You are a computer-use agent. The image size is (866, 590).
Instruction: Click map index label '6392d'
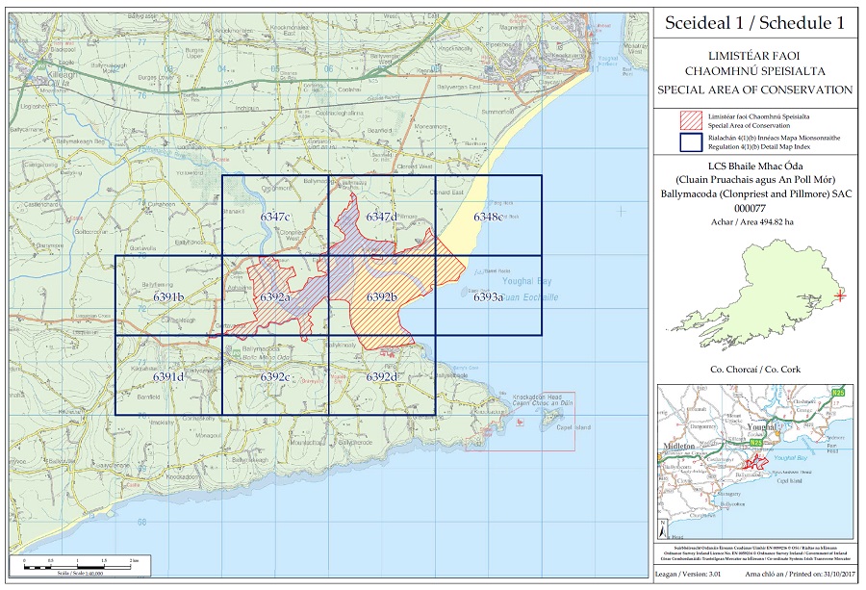tap(382, 376)
